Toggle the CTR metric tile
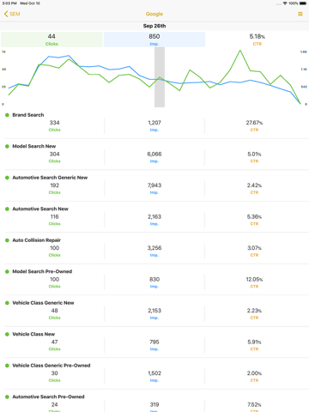Viewport: 309px width, 412px height. 257,39
